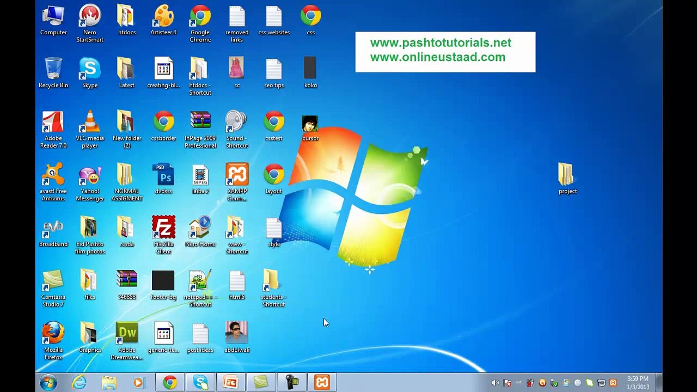
Task: Select the project folder on desktop
Action: click(567, 179)
